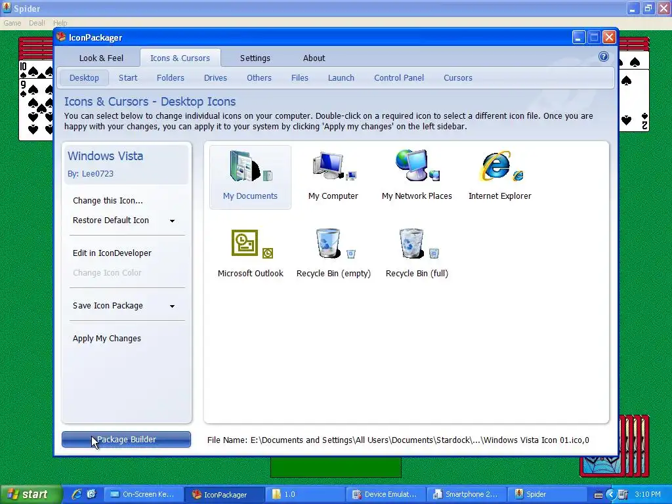Switch to Spider taskbar item
This screenshot has width=672, height=504.
547,495
